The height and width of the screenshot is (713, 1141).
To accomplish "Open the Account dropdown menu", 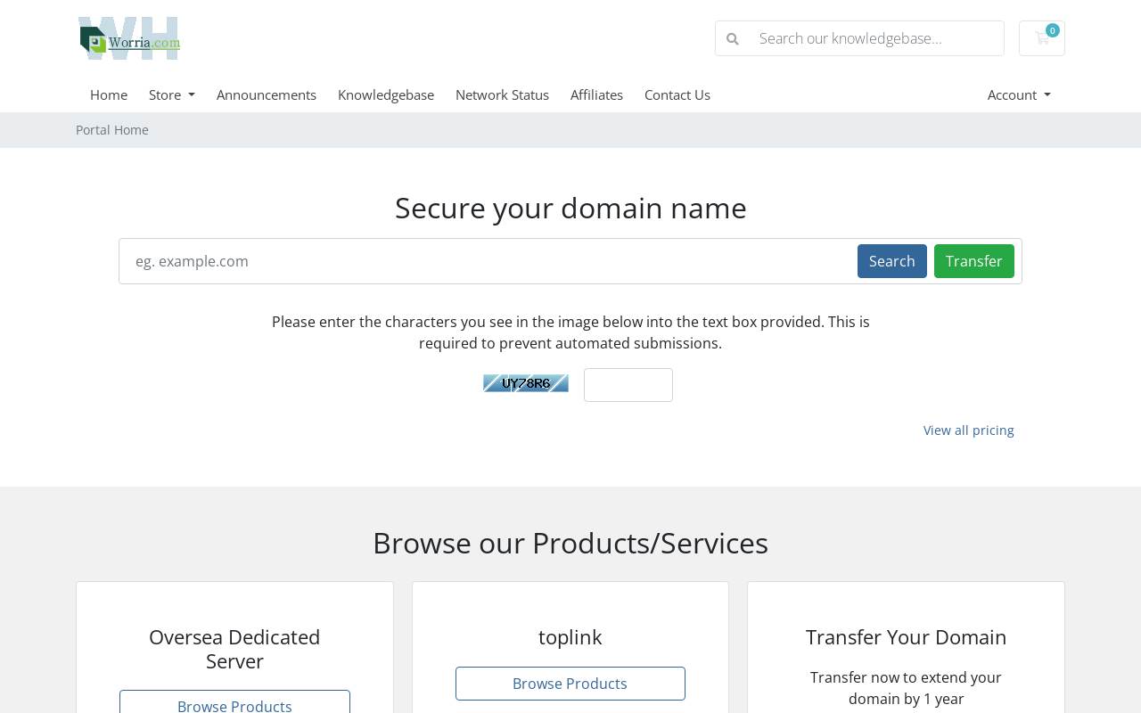I will (x=1019, y=94).
